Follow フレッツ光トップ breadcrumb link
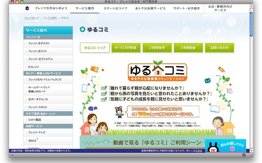The image size is (262, 163). 32,18
